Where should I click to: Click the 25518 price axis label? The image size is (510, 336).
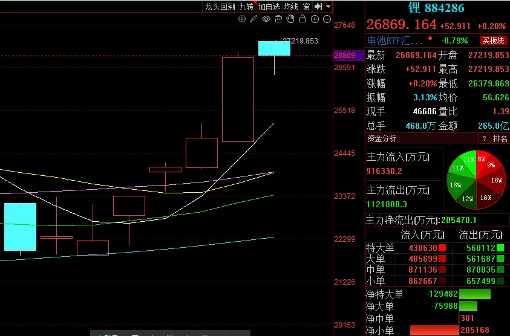344,111
